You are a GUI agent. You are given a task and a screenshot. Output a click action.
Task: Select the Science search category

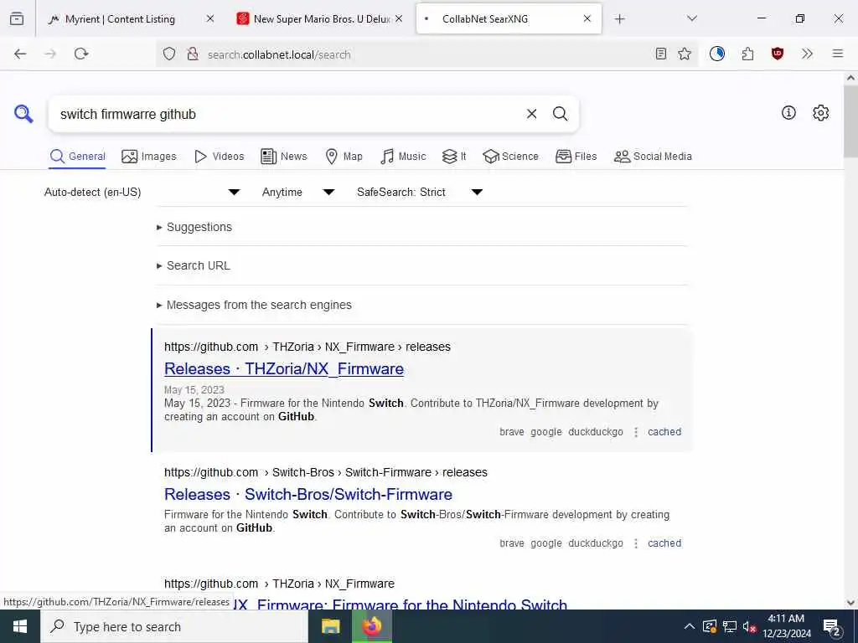(x=510, y=157)
